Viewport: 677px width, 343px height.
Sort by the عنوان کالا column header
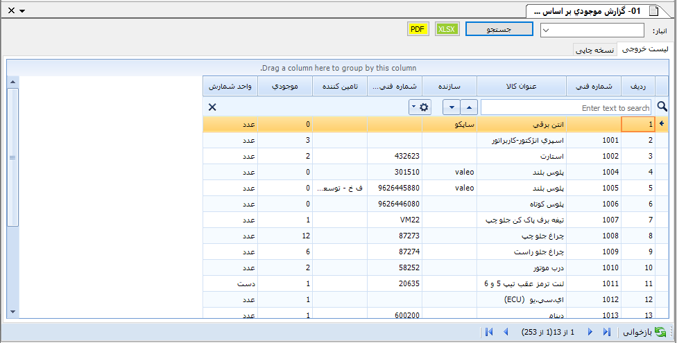(522, 87)
